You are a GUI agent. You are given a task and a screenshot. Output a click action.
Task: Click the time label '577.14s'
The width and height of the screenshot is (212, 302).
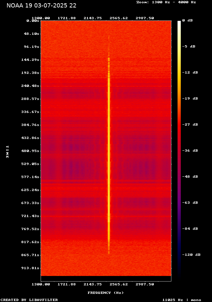30,177
